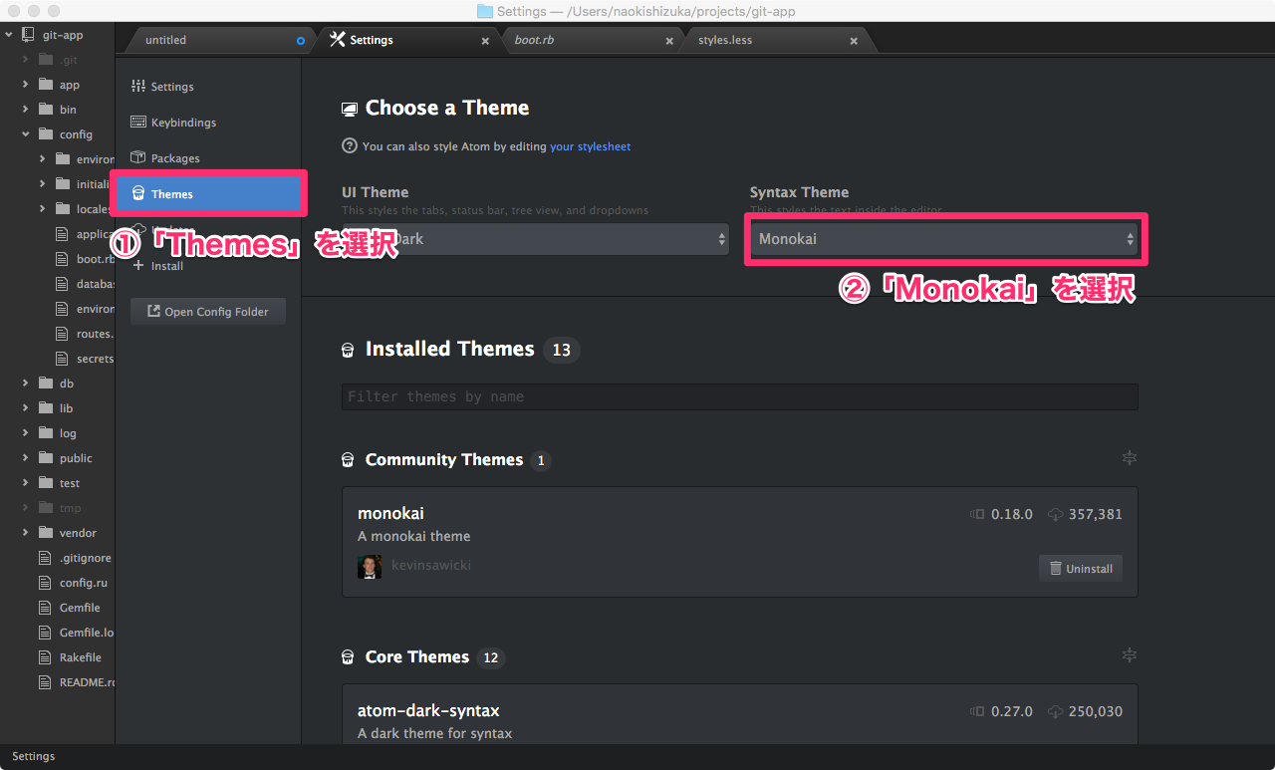
Task: Click the bin folder icon
Action: (45, 110)
